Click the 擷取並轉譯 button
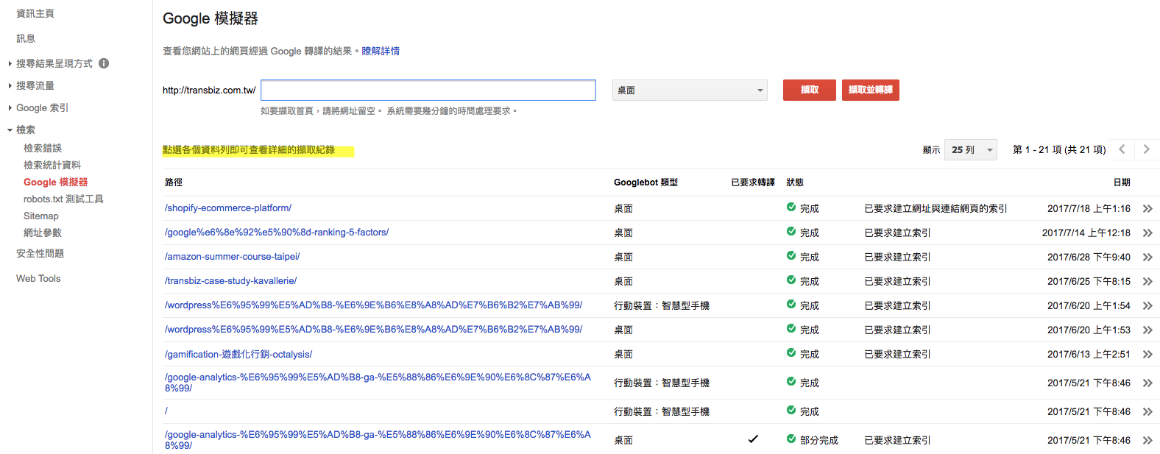 point(870,90)
